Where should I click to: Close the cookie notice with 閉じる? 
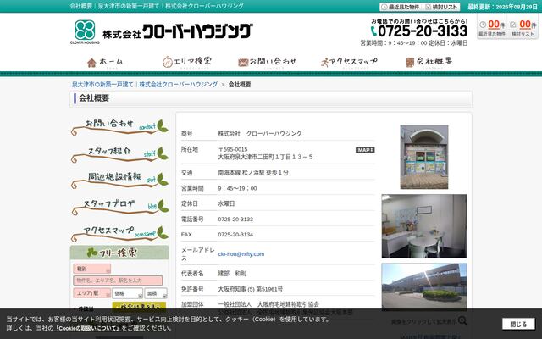point(518,324)
